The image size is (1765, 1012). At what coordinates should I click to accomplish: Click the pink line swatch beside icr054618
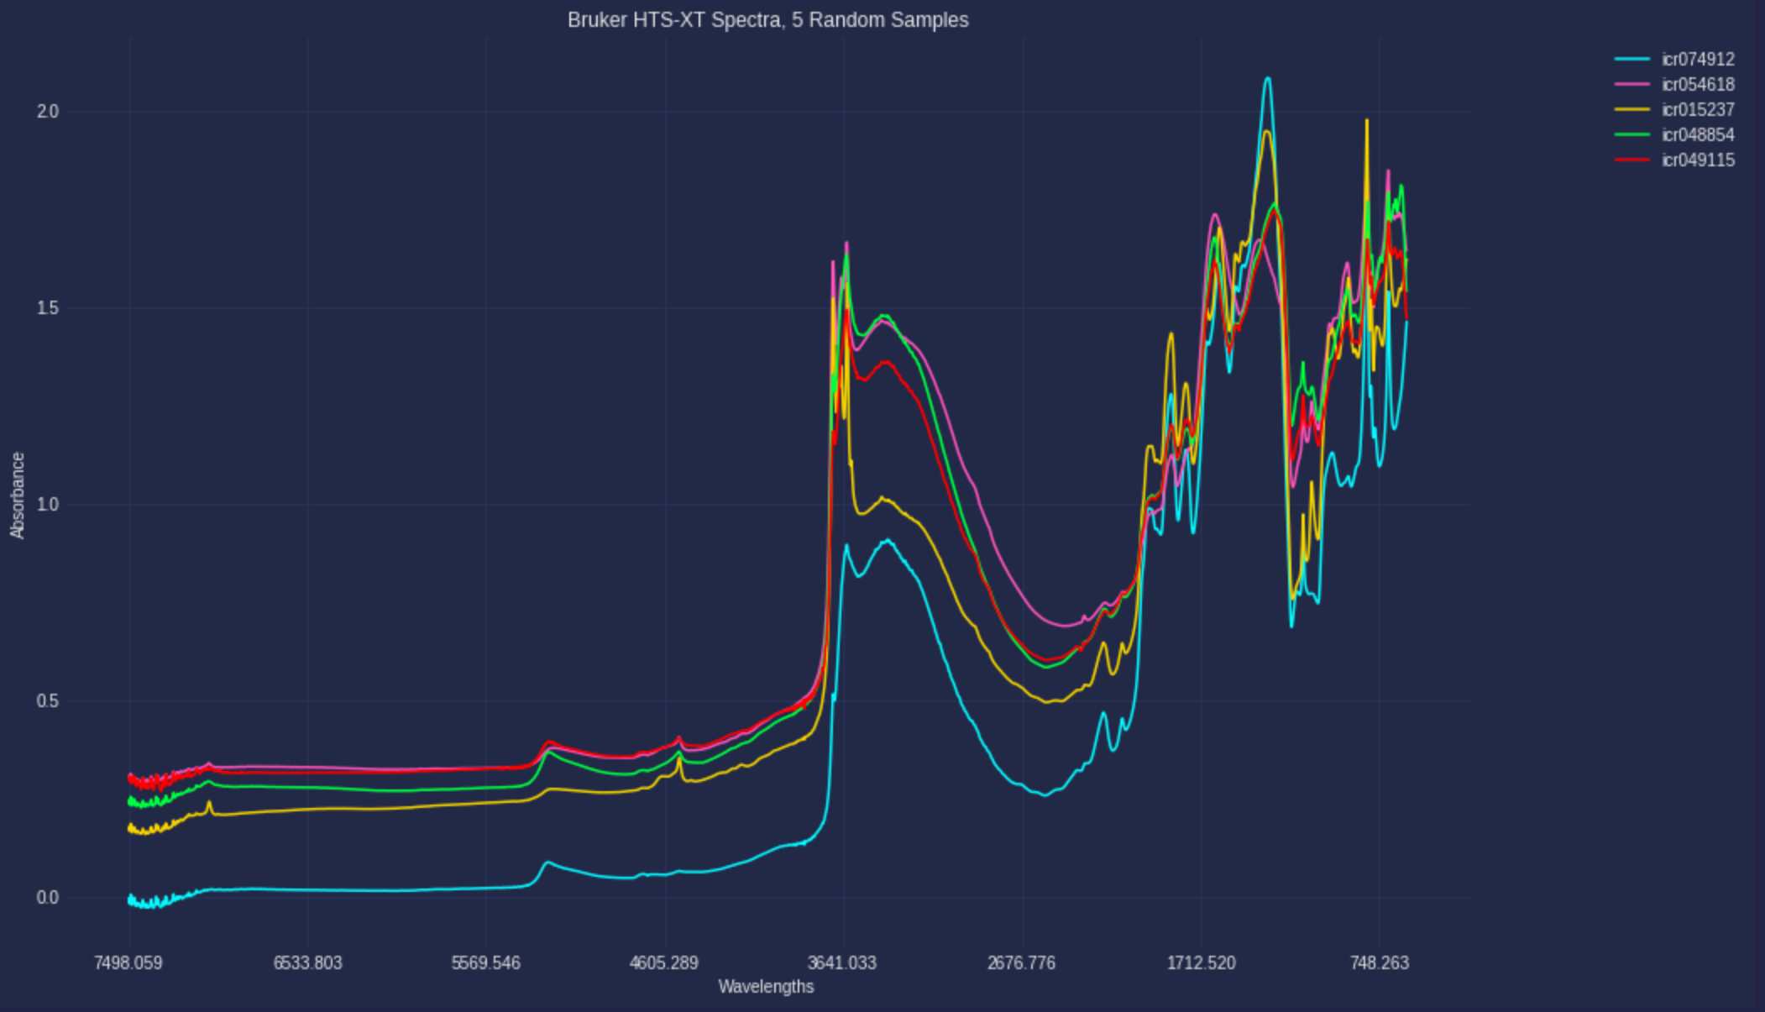1632,84
